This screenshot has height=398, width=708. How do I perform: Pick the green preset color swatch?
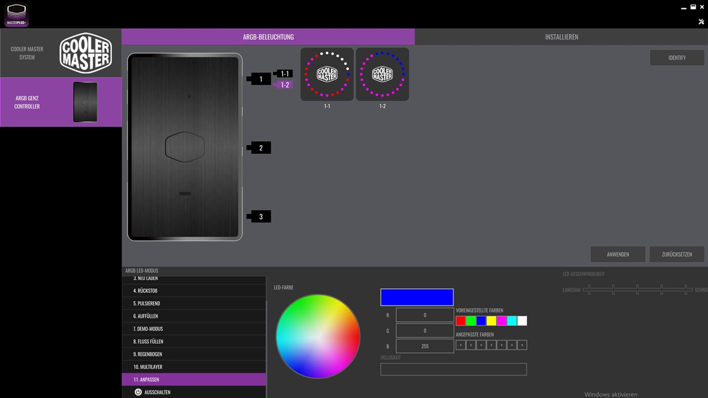[471, 321]
